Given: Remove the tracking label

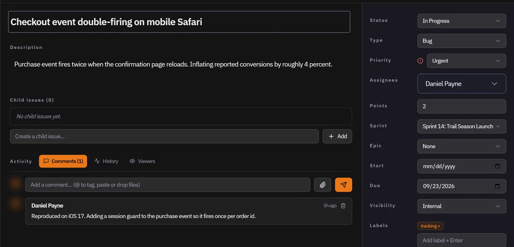Looking at the screenshot, I should 439,226.
